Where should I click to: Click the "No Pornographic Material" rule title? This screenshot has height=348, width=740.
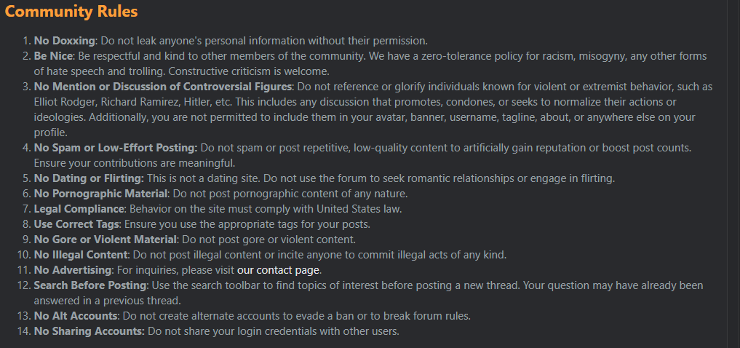pos(100,194)
